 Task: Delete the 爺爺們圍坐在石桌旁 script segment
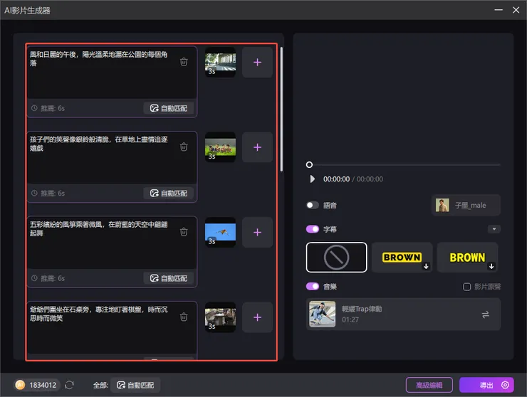coord(184,317)
